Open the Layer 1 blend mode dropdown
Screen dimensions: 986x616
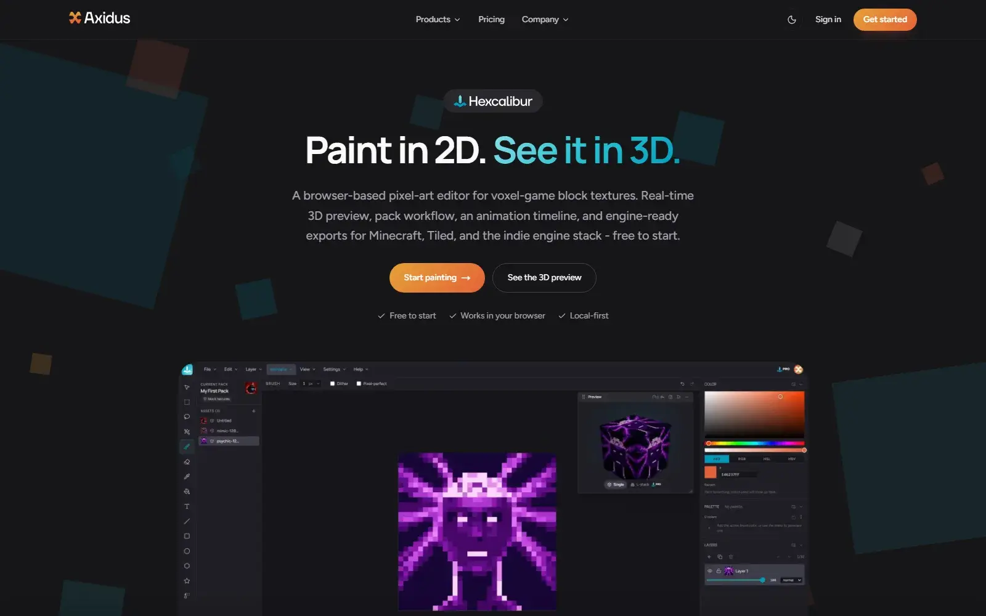(792, 580)
